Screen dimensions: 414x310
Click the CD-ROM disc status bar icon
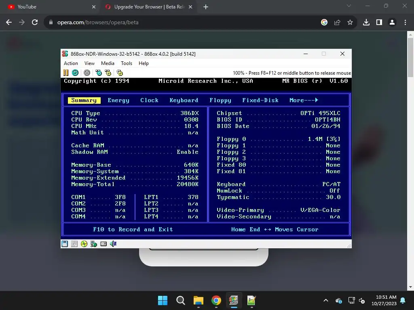84,244
